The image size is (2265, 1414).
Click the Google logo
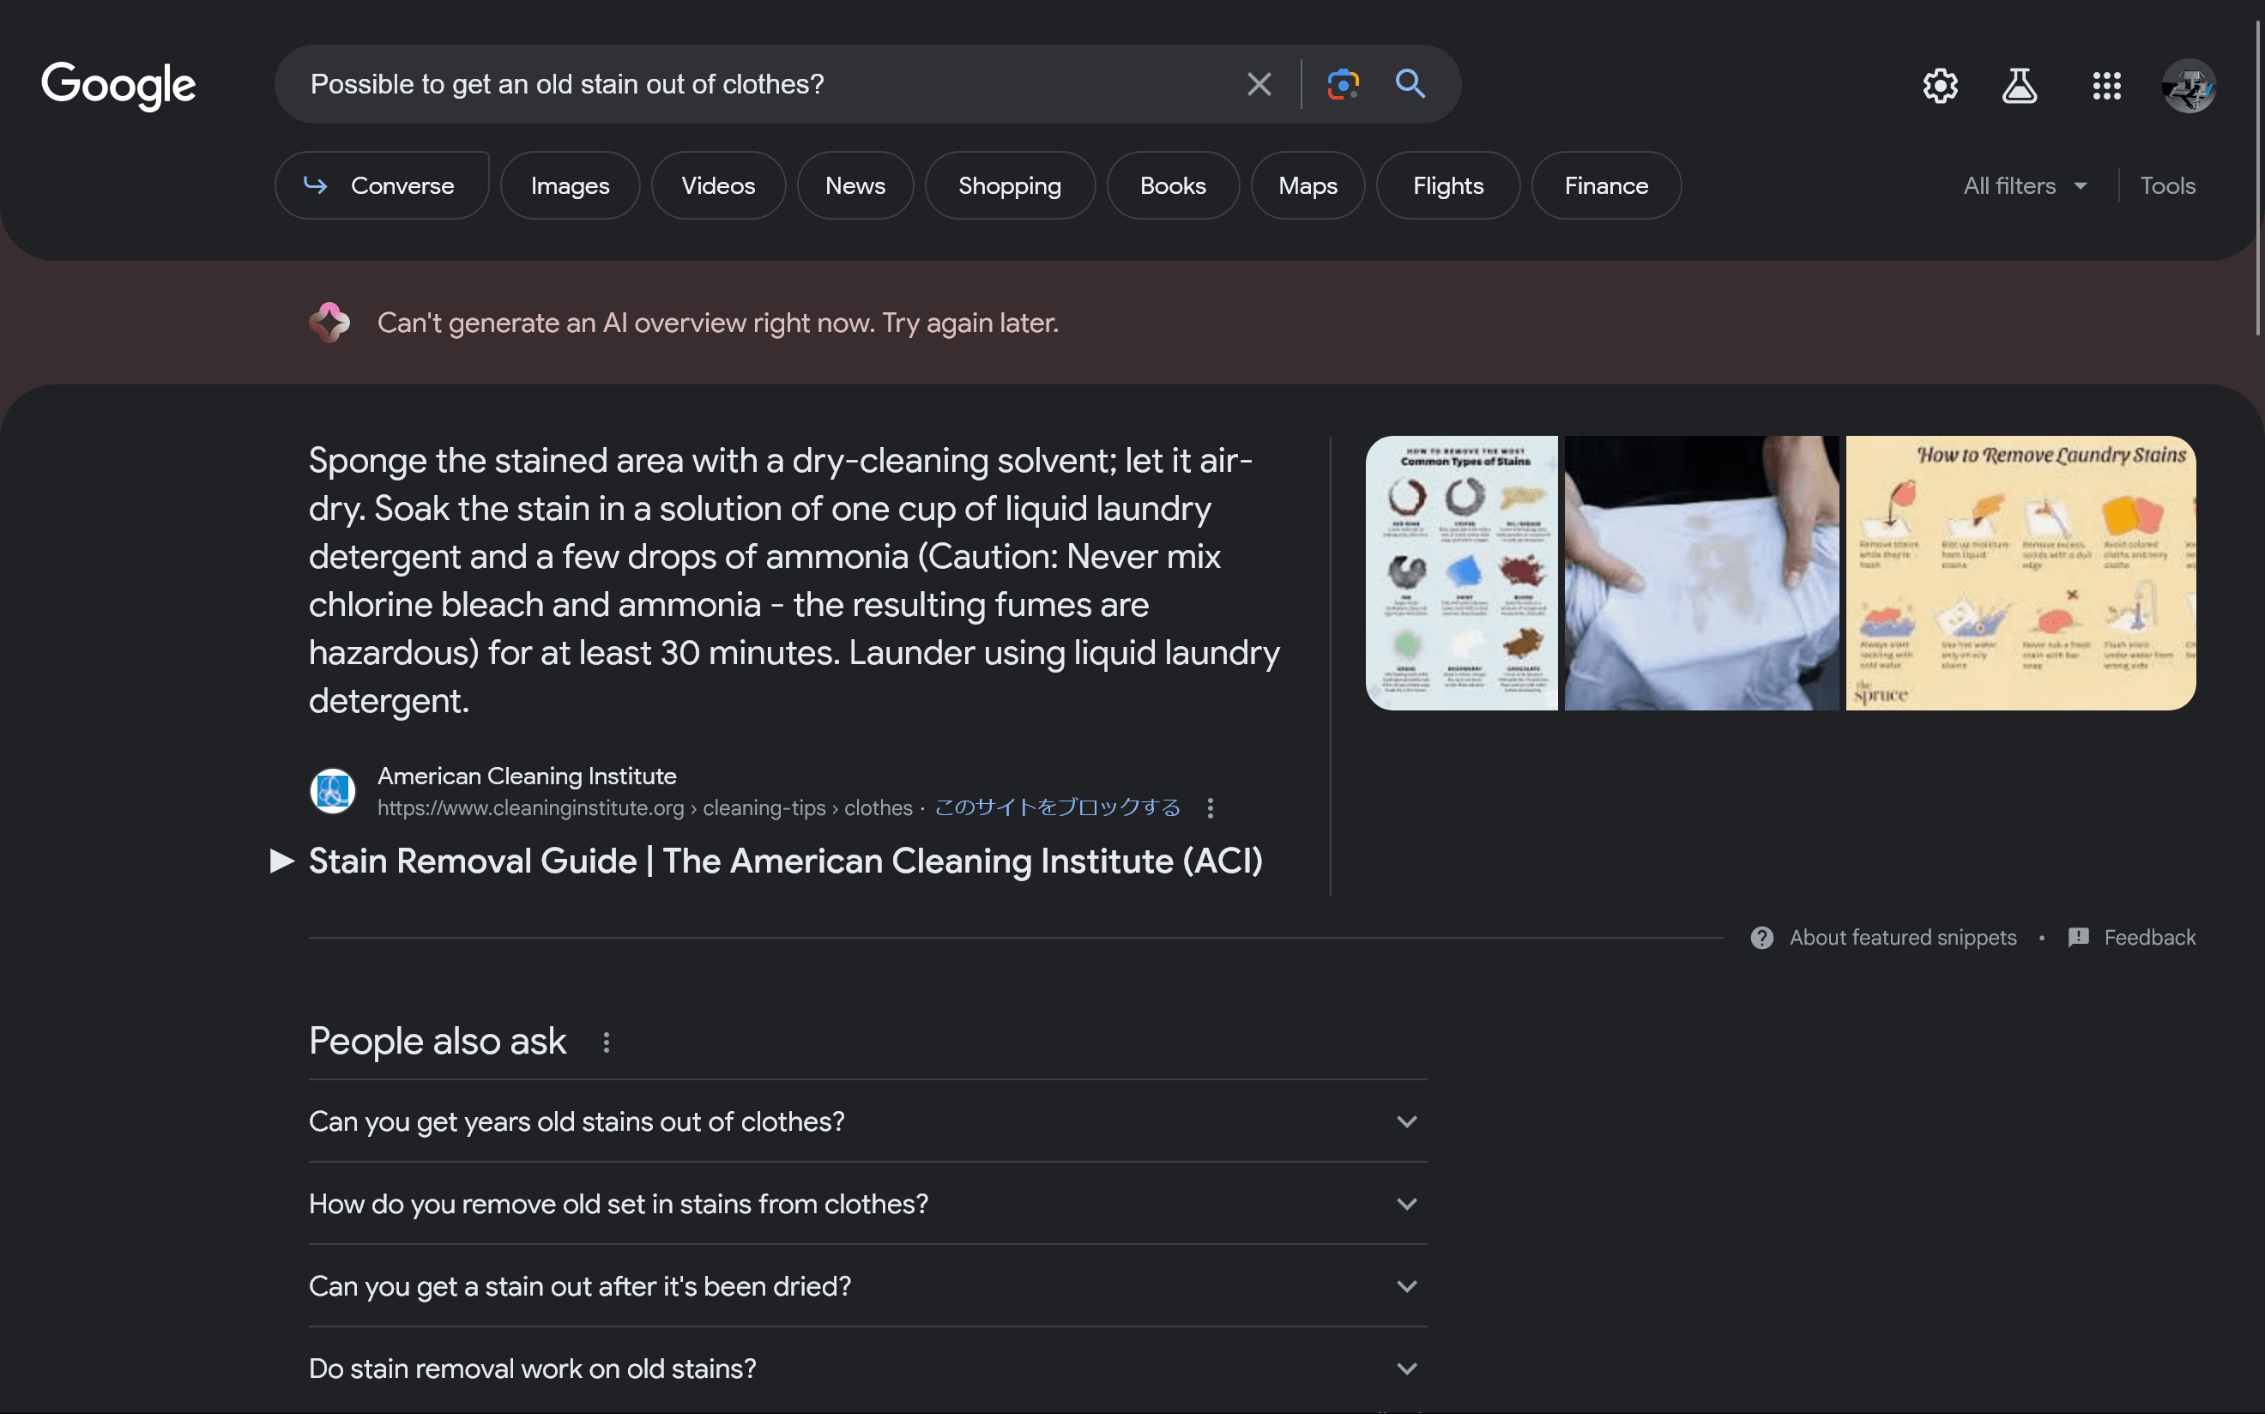point(118,85)
